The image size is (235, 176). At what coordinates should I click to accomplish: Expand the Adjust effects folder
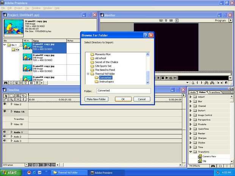point(191,97)
